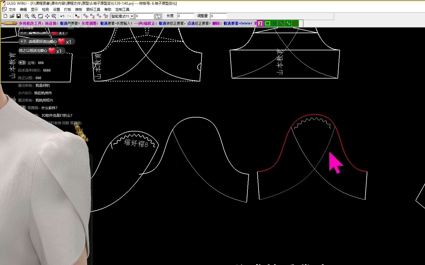425x265 pixels.
Task: Click the second point-snap mode icon with lines
Action: pyautogui.click(x=92, y=16)
